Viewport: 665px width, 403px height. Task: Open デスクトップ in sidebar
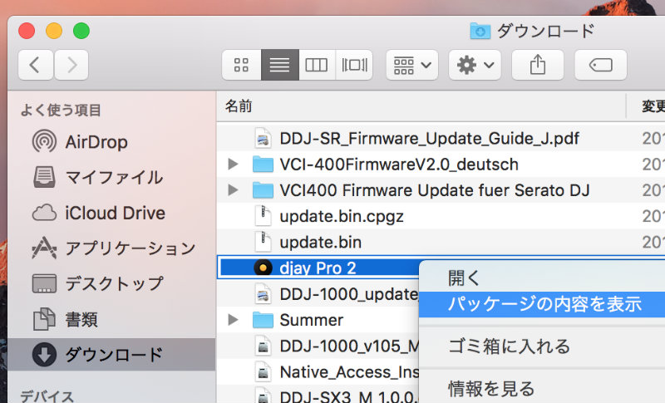tap(97, 283)
